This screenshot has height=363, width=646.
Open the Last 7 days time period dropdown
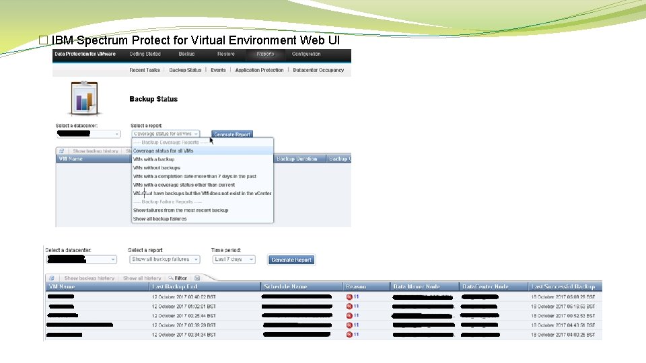234,259
